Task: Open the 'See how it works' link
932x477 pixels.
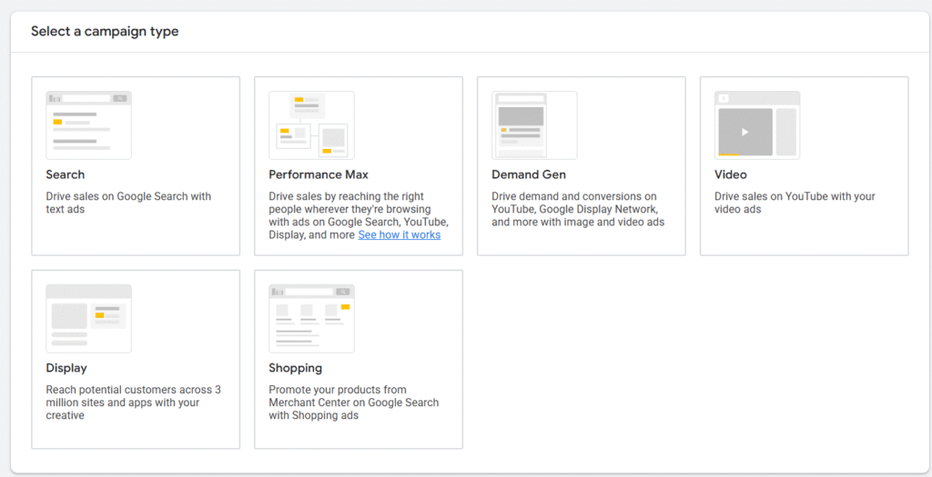Action: (400, 235)
